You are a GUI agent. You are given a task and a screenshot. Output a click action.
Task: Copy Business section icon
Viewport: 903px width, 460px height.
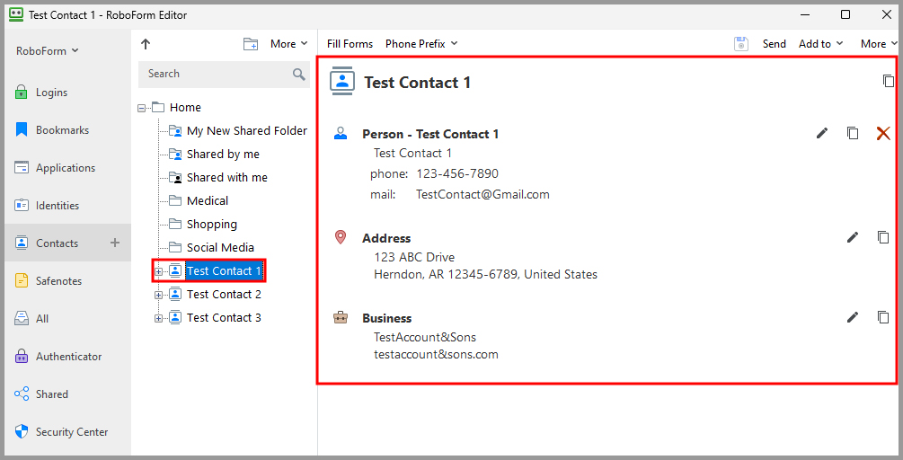pos(883,317)
